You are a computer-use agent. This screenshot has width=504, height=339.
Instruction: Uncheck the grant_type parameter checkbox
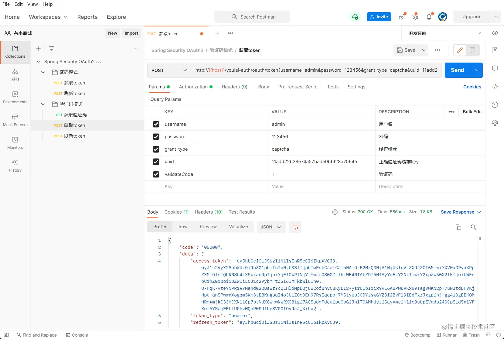click(x=156, y=149)
